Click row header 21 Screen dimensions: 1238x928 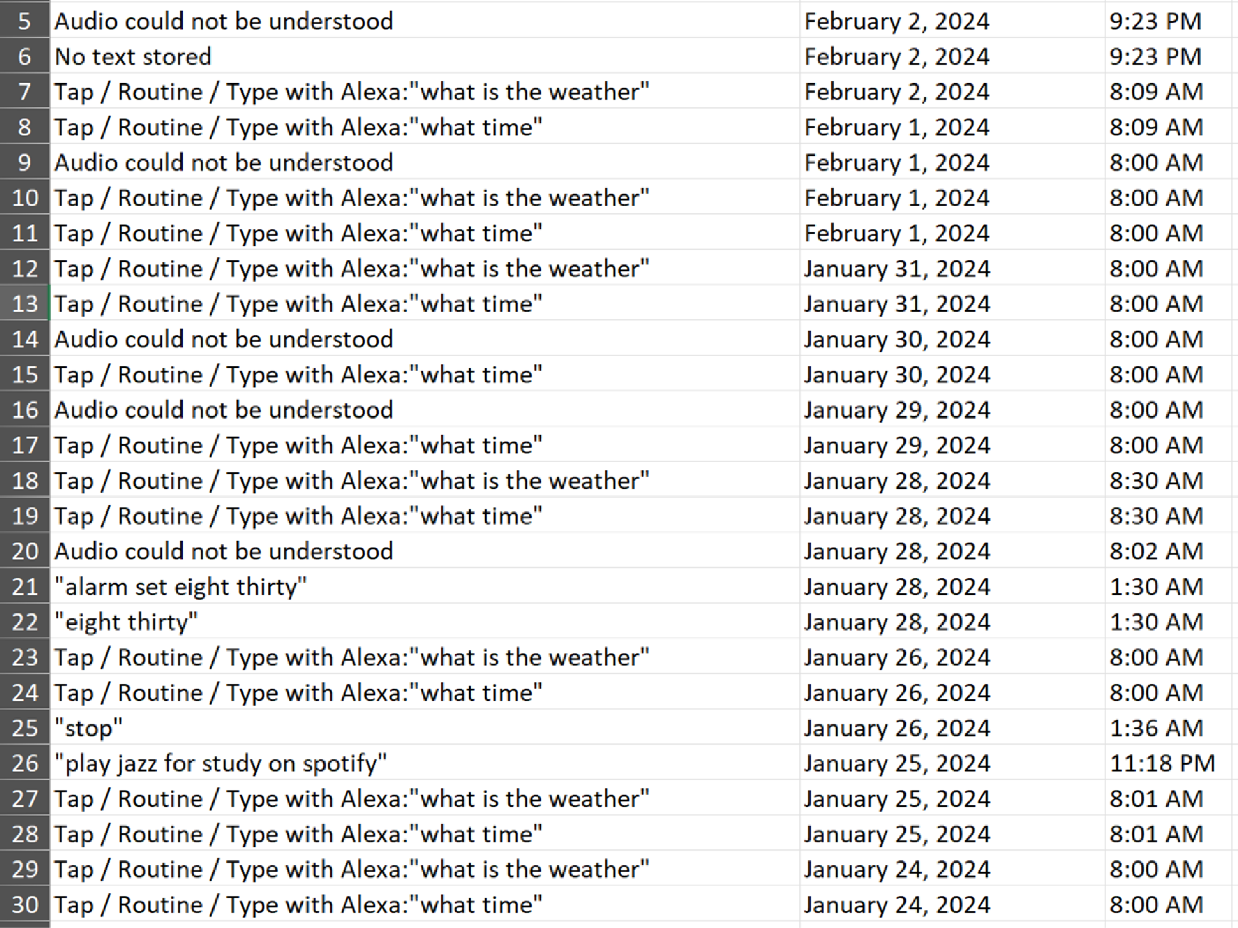24,587
